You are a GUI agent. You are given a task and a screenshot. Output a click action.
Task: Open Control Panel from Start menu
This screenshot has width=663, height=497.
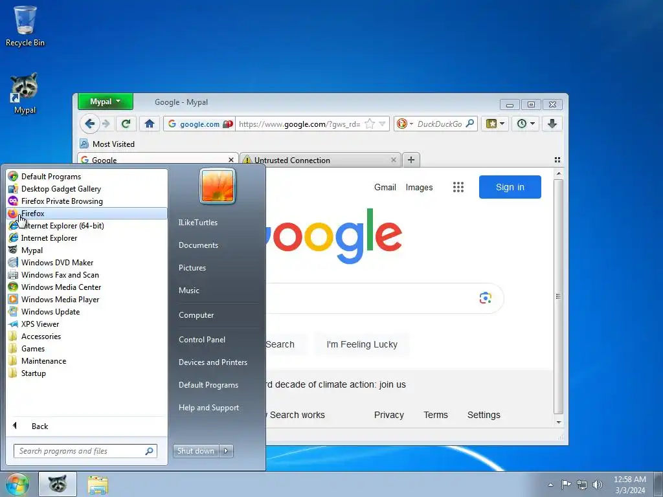tap(202, 340)
